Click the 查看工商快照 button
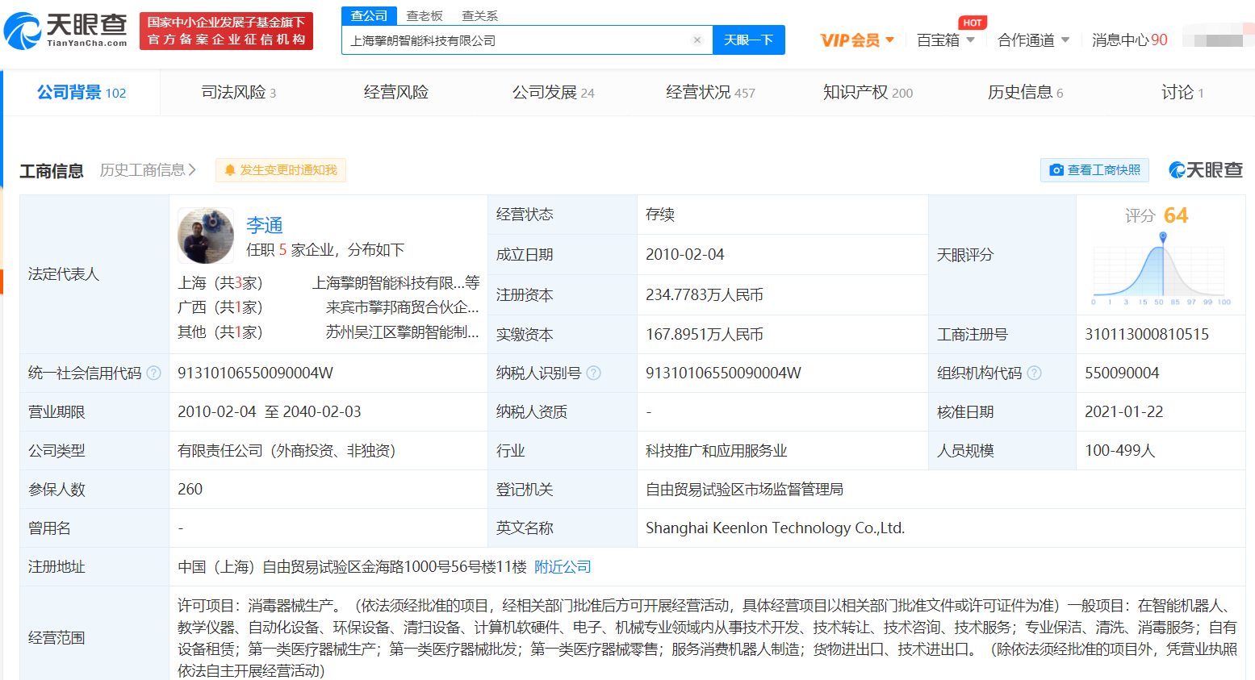Screen dimensions: 1255x680 click(1095, 170)
